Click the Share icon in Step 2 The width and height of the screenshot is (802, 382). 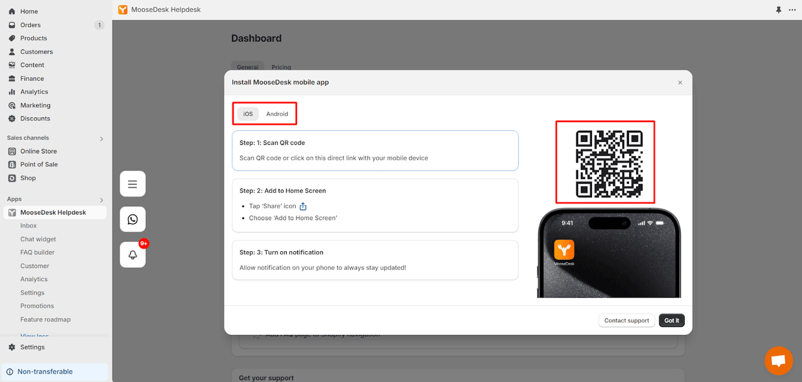coord(303,206)
